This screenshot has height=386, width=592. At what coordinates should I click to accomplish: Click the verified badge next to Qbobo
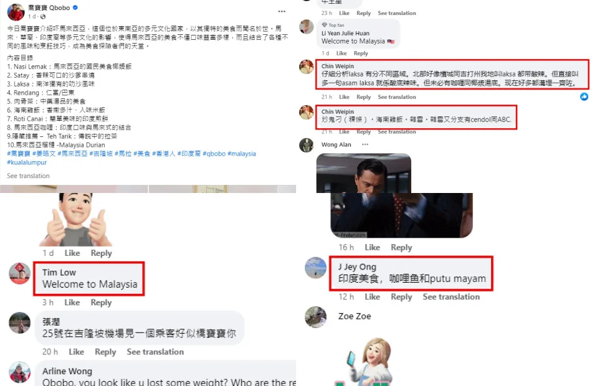tap(75, 7)
